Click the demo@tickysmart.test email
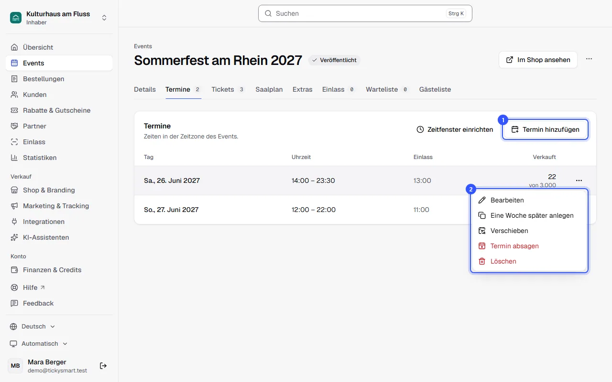This screenshot has height=382, width=612. tap(57, 370)
